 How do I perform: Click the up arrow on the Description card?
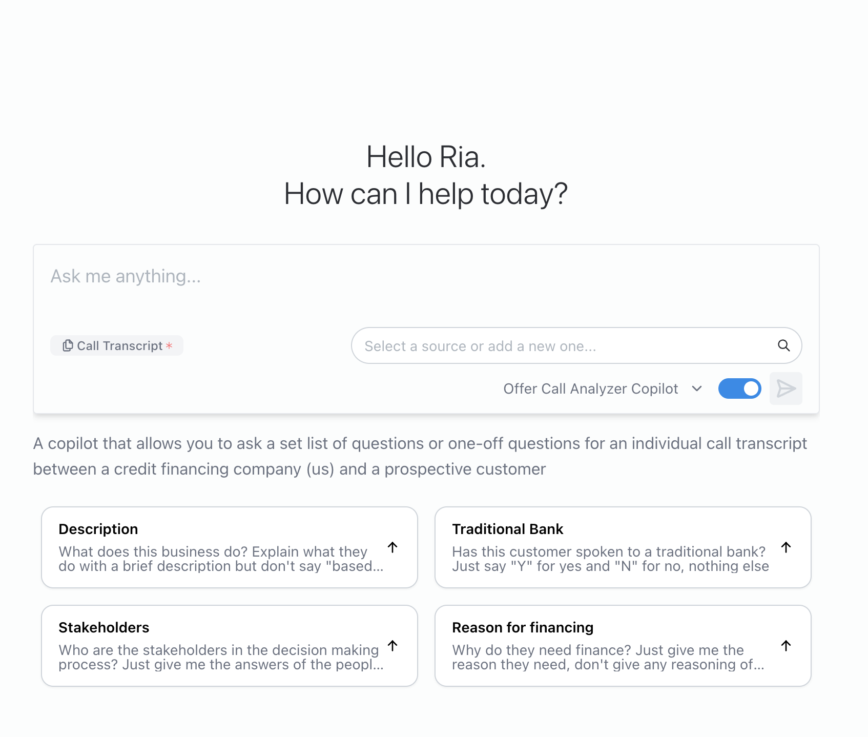pos(392,547)
